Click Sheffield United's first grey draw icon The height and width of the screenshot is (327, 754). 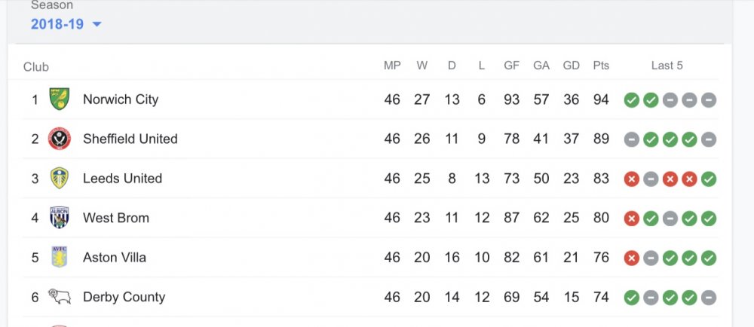[x=632, y=139]
